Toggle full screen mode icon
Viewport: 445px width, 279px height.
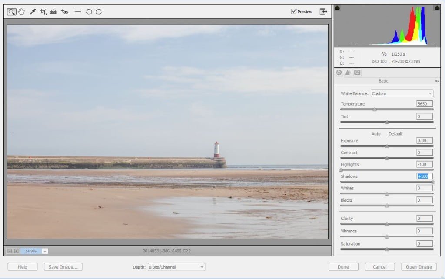point(323,11)
